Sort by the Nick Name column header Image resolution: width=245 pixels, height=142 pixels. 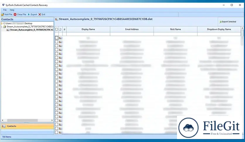pyautogui.click(x=176, y=29)
